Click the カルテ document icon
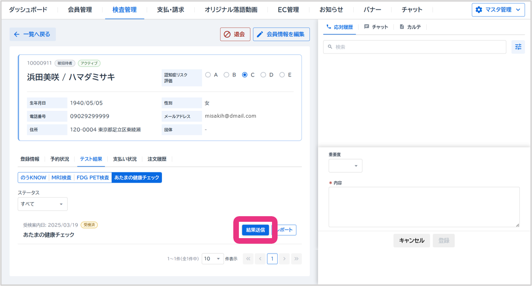 tap(402, 27)
